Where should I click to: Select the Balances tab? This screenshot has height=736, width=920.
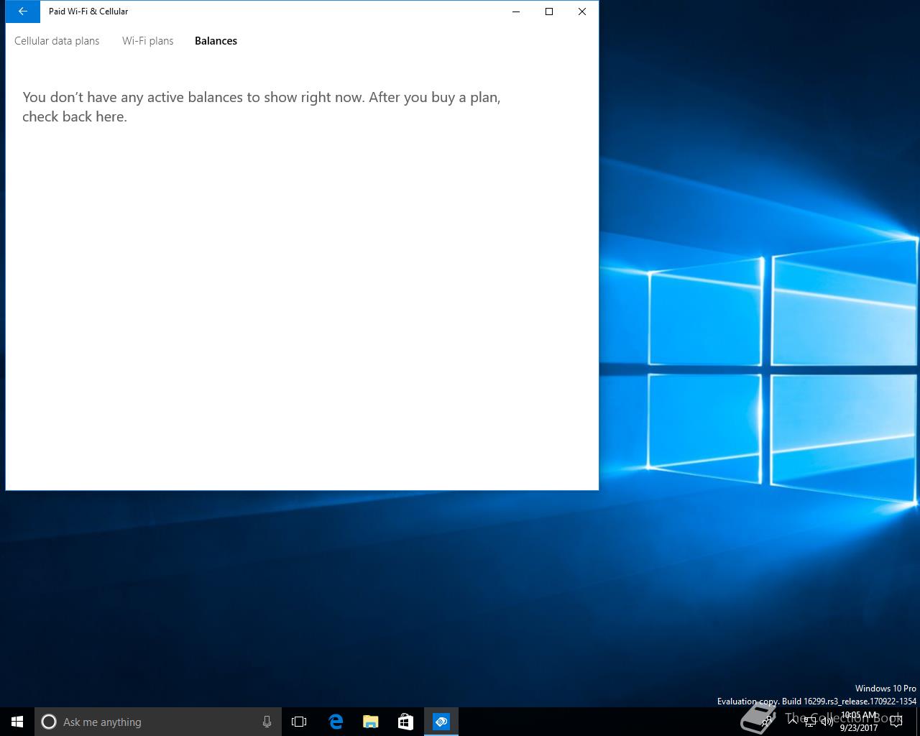pyautogui.click(x=216, y=41)
